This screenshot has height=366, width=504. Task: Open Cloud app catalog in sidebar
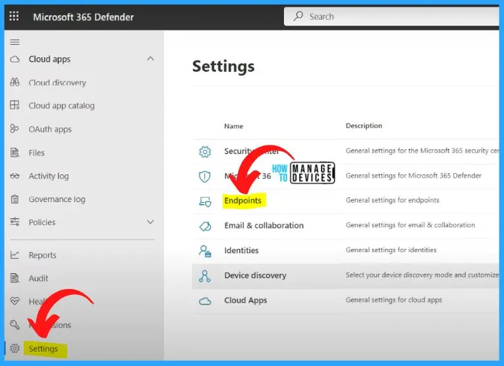click(61, 105)
